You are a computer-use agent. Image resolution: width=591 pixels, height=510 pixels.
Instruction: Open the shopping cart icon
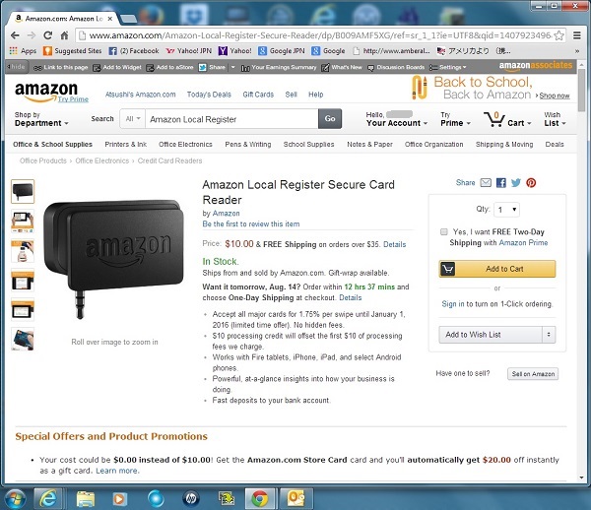[x=494, y=119]
